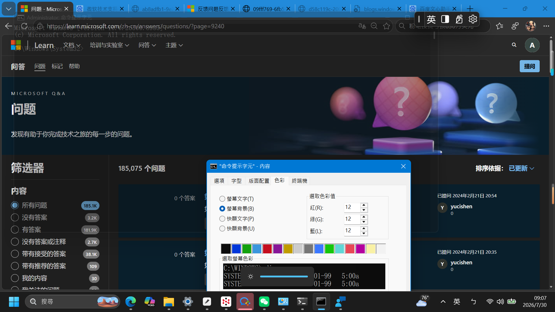Select 螢幕文字(T) radio button

(222, 199)
